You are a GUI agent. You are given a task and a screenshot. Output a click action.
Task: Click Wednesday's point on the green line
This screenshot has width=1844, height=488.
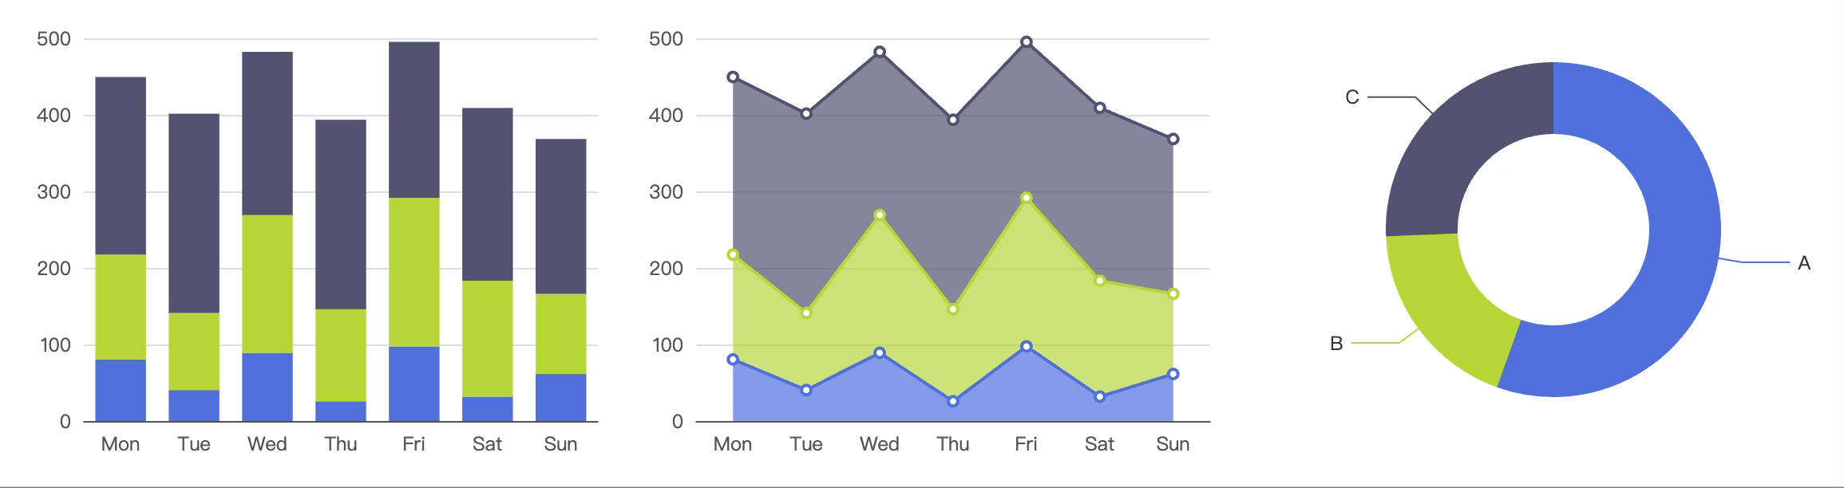(x=880, y=215)
